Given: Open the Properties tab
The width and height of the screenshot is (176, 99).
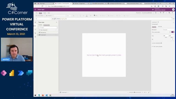Looking at the screenshot, I should coord(154,27).
